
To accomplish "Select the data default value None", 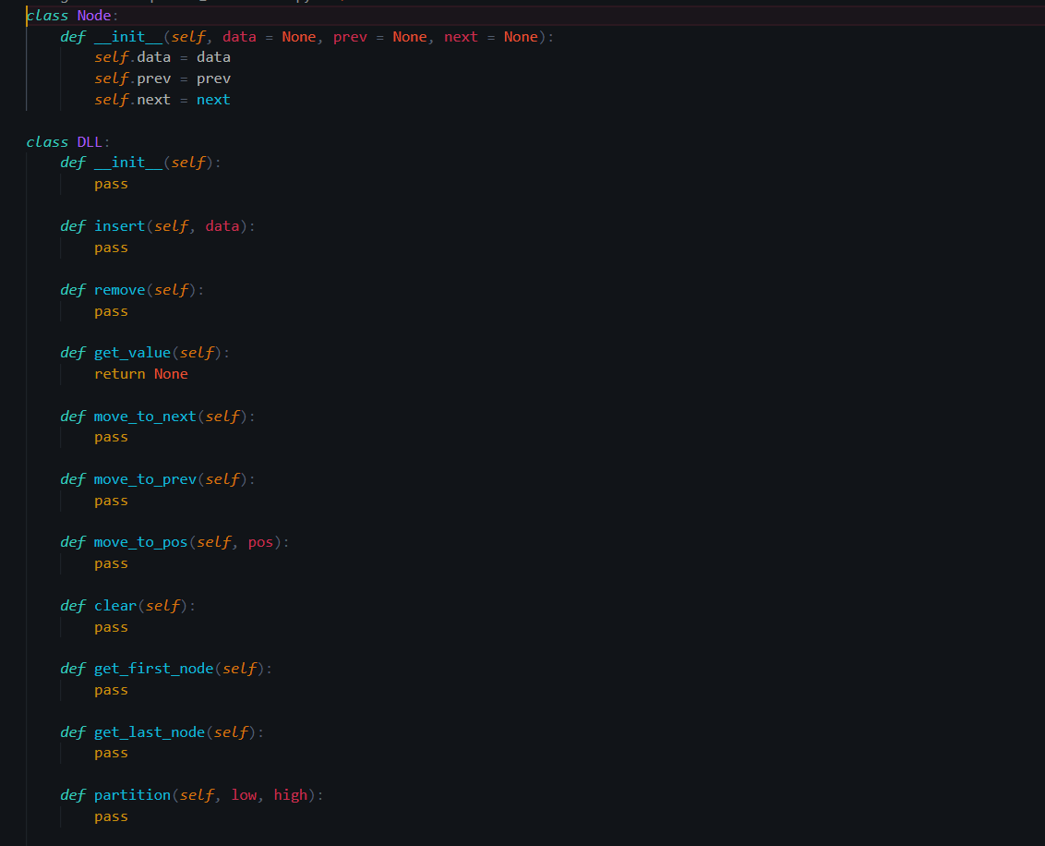I will (x=297, y=36).
